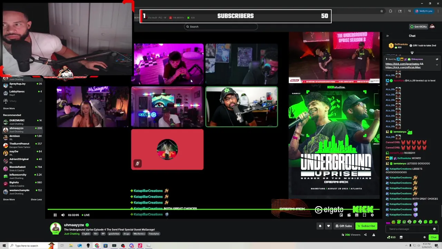Click the goodvibes stream tag
The image size is (442, 249).
[114, 234]
